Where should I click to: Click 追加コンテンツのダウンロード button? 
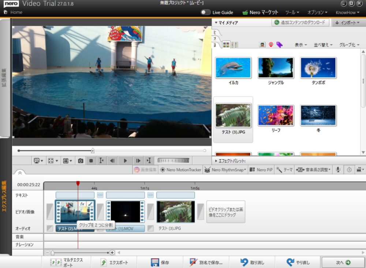pyautogui.click(x=300, y=22)
